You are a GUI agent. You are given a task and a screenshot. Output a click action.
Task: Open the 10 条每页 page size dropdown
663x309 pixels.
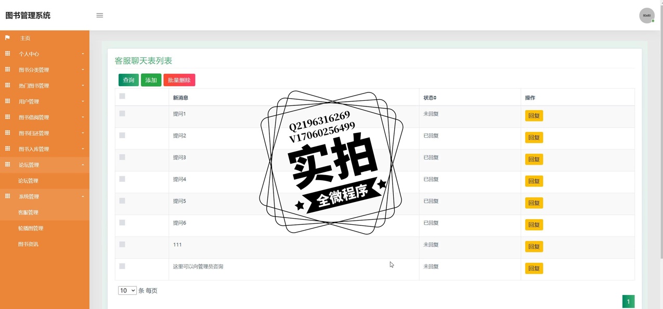tap(127, 291)
